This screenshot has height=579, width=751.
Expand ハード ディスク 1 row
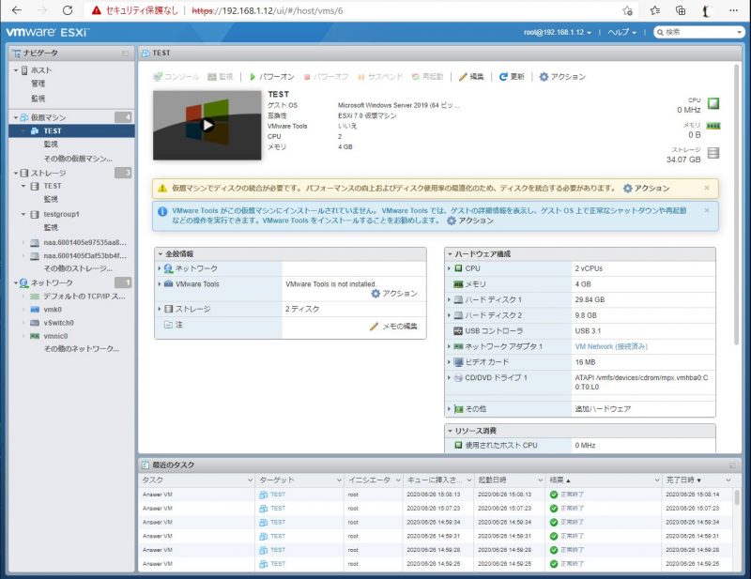[x=449, y=299]
